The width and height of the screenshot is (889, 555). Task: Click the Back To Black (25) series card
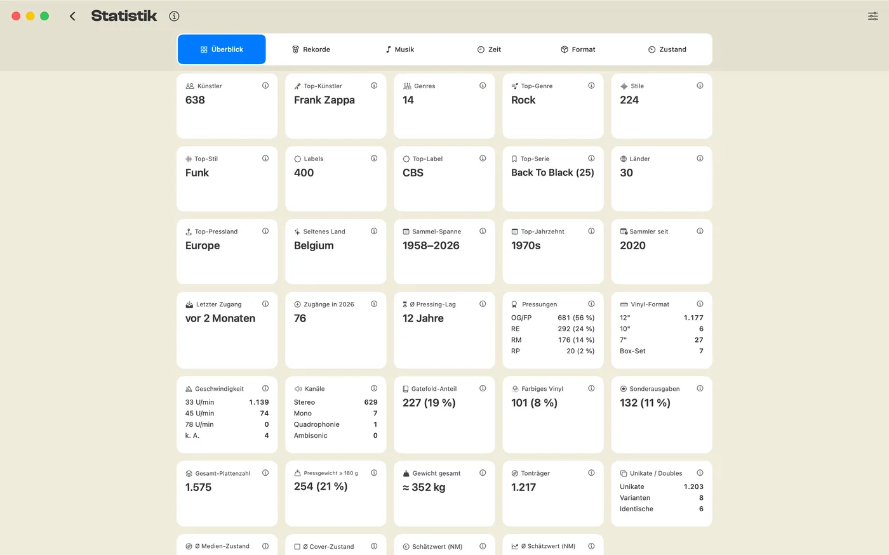tap(552, 179)
